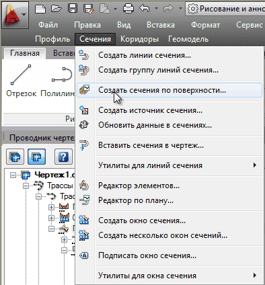Open the Вид menu
This screenshot has height=285, width=265.
click(x=124, y=25)
